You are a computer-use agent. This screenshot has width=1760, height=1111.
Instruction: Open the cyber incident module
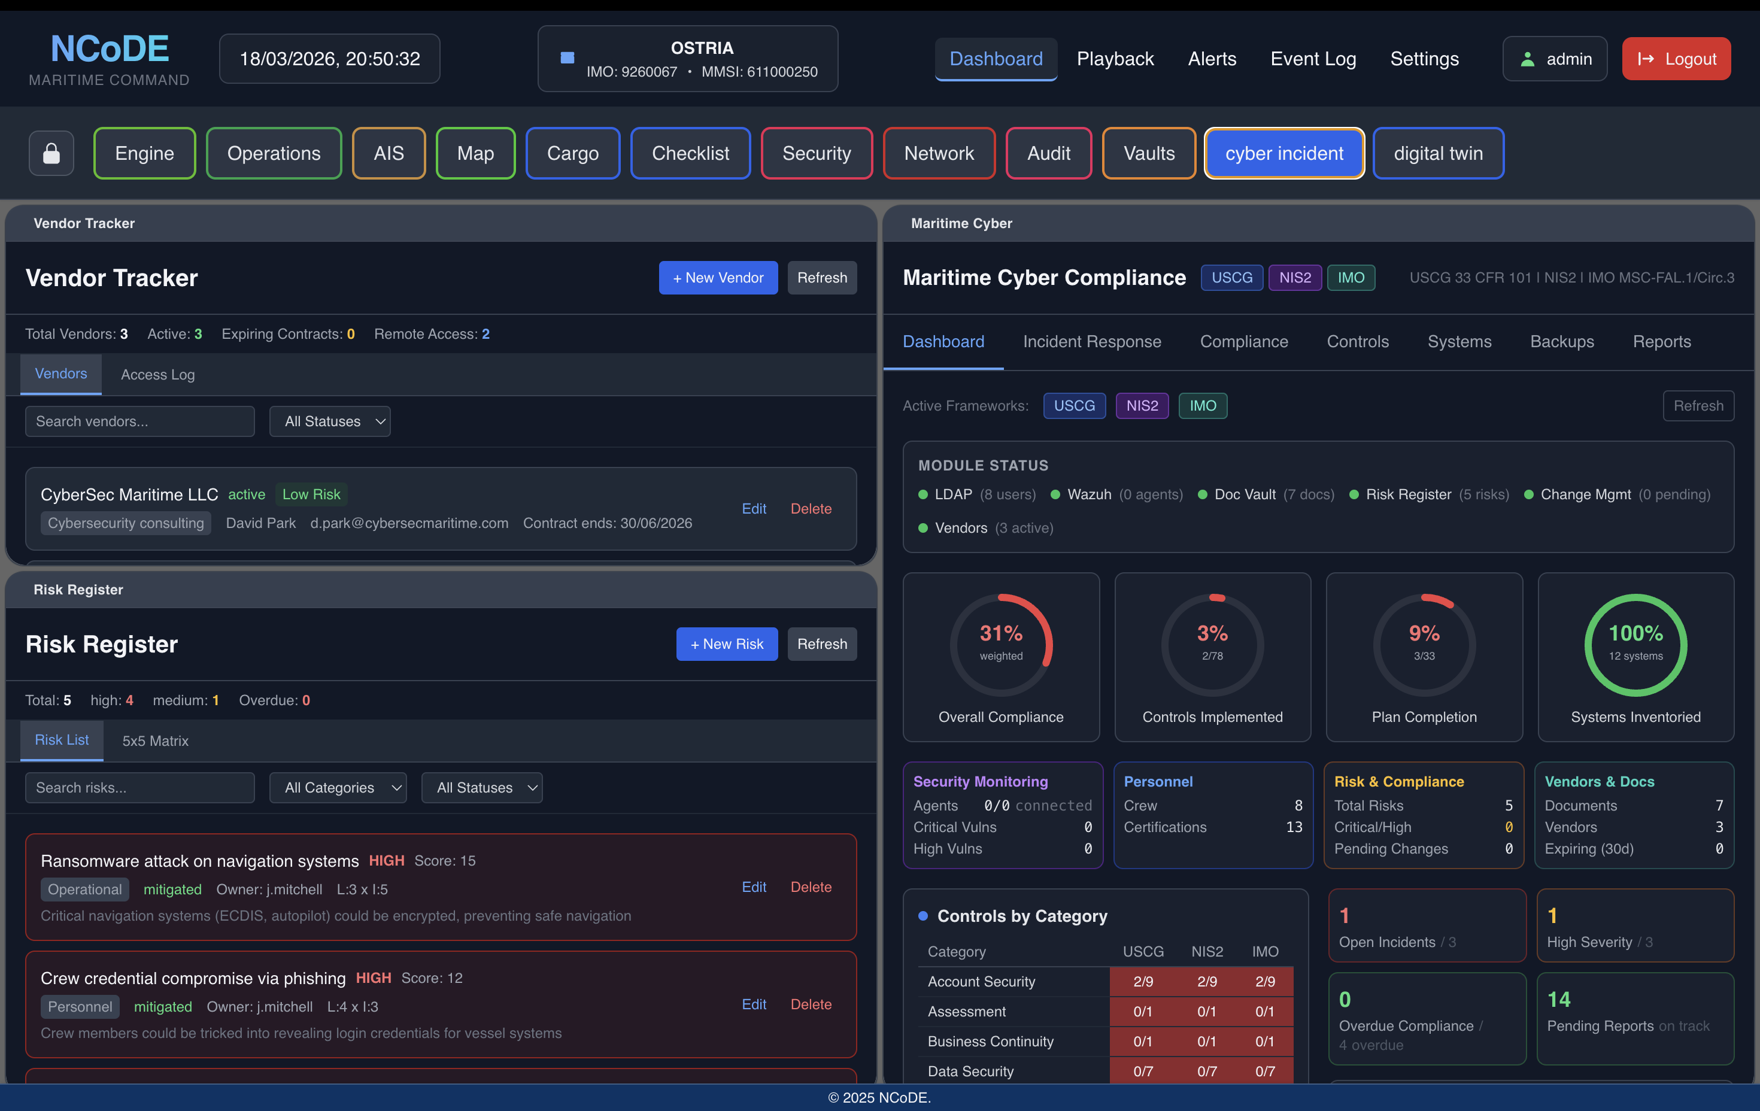[x=1283, y=153]
